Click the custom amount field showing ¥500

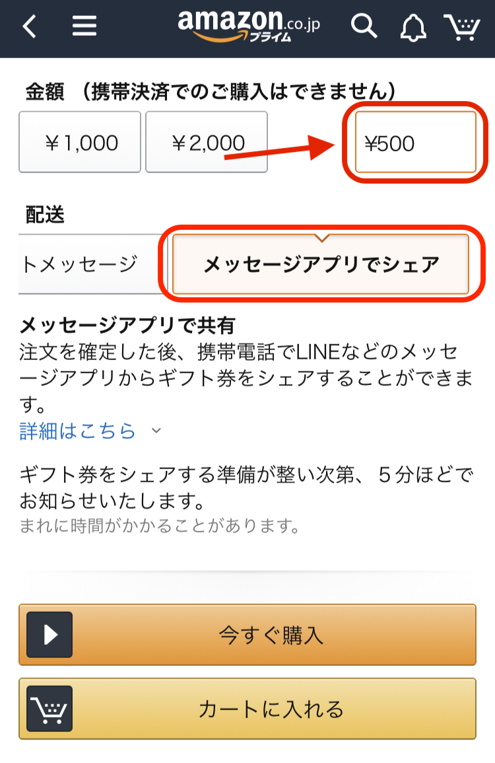[x=415, y=142]
